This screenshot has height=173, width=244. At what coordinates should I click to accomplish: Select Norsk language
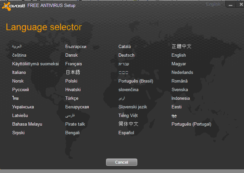(18, 81)
